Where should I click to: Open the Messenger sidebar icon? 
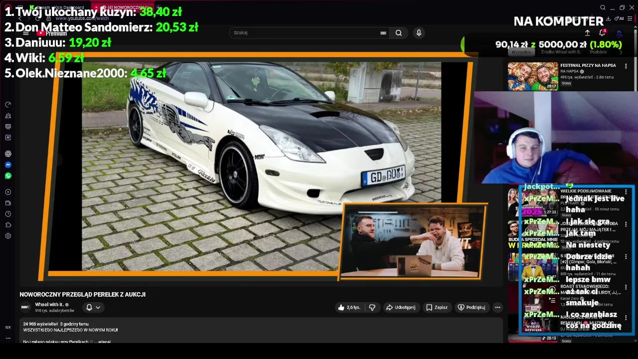[x=8, y=165]
